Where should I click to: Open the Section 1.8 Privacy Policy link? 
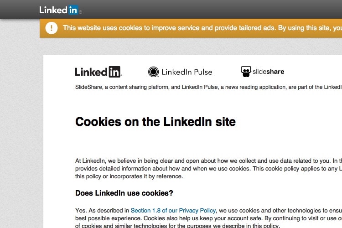tap(173, 211)
